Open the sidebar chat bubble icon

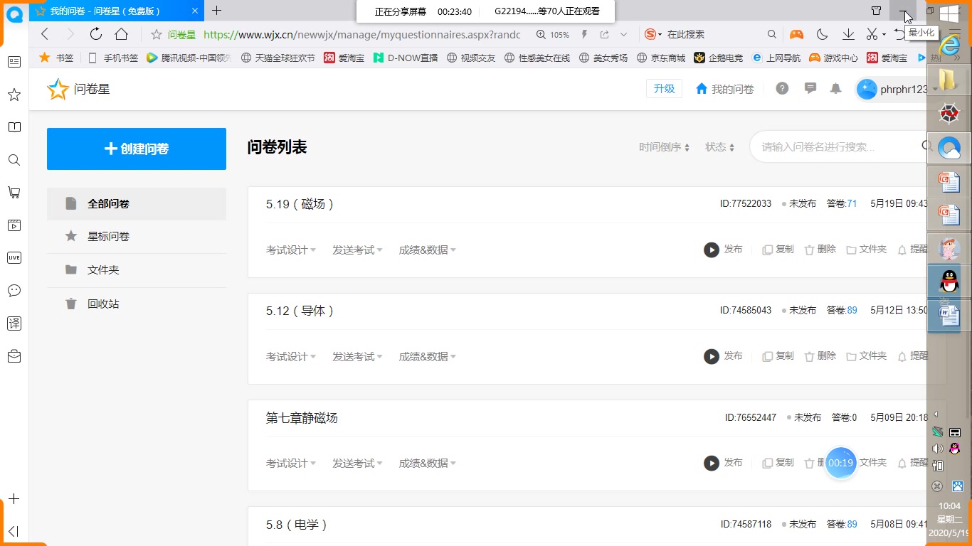(x=14, y=291)
